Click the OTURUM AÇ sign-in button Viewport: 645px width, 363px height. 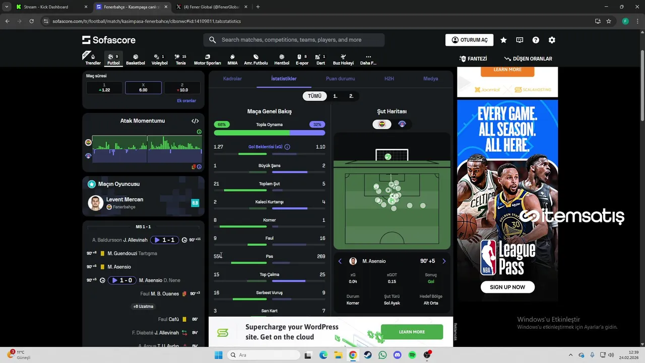pyautogui.click(x=469, y=40)
